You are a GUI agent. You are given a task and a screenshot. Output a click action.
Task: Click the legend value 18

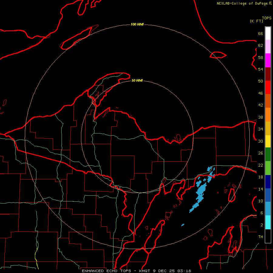(261, 177)
